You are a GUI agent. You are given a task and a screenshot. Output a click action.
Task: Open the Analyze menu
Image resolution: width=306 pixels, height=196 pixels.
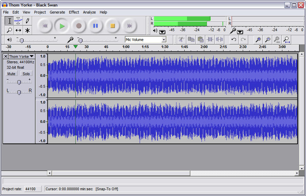(x=89, y=12)
